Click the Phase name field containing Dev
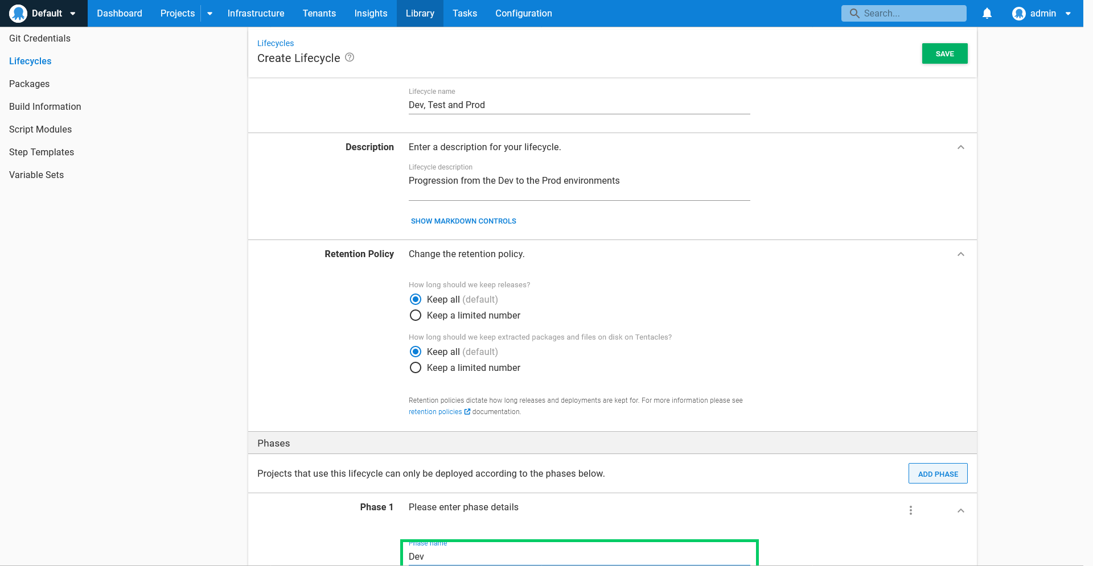1093x566 pixels. click(580, 556)
